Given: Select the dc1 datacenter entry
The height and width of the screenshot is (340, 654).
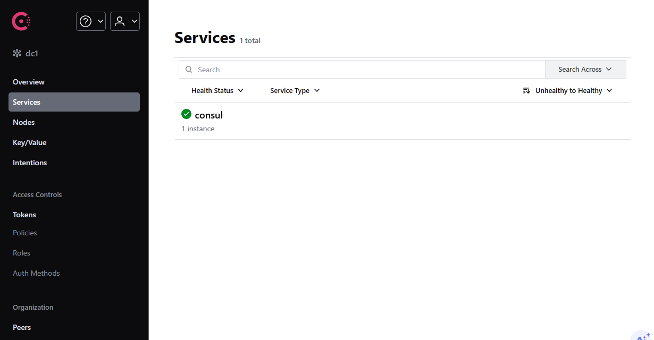Looking at the screenshot, I should click(x=26, y=54).
